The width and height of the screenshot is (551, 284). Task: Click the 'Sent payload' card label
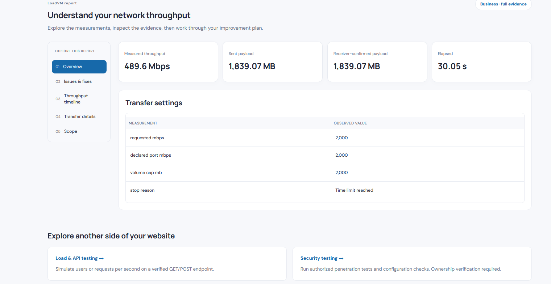(241, 54)
